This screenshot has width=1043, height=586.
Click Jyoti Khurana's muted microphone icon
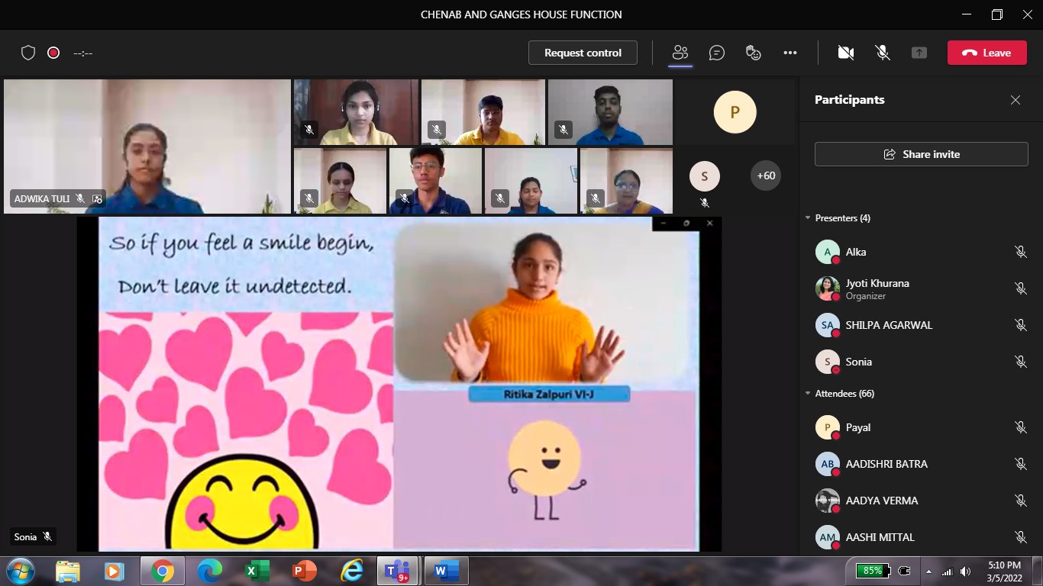pos(1020,288)
